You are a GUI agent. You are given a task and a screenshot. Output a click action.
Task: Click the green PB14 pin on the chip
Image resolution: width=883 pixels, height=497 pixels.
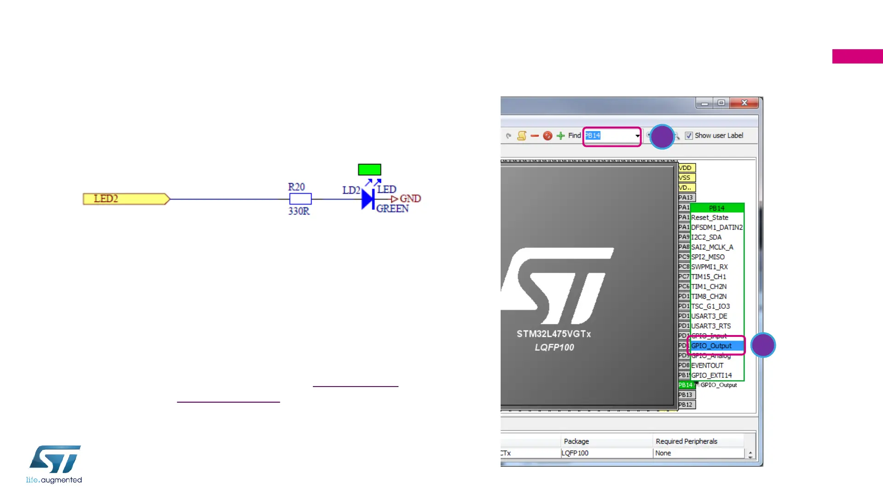[x=687, y=385]
